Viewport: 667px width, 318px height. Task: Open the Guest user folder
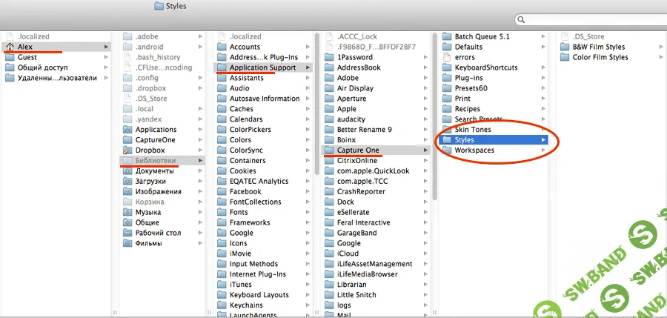click(x=27, y=57)
